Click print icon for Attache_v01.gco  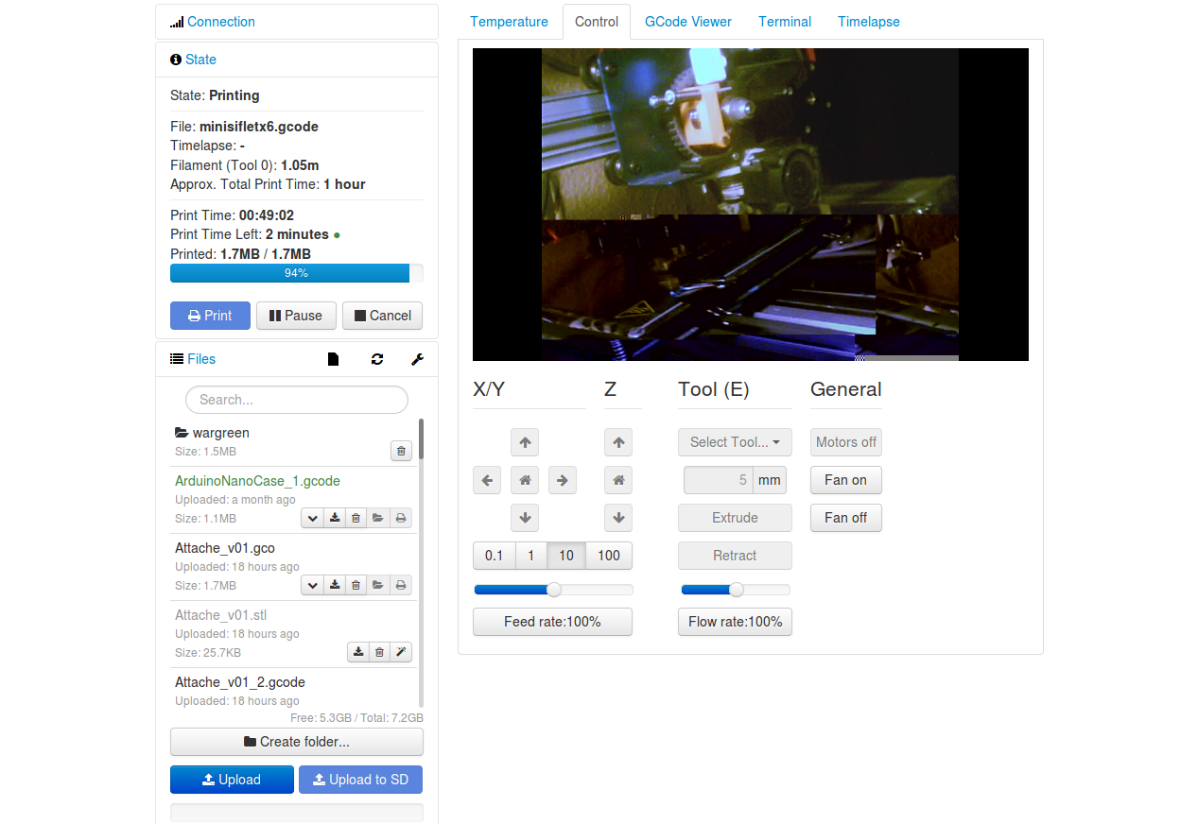click(x=401, y=585)
